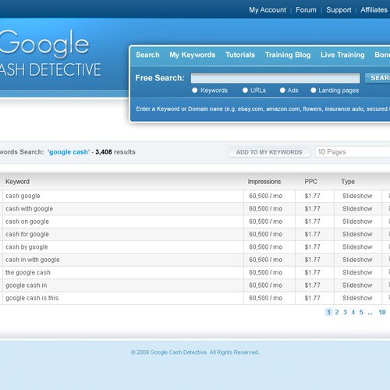Click the 'google cash is this' keyword
The image size is (390, 390).
pos(32,298)
